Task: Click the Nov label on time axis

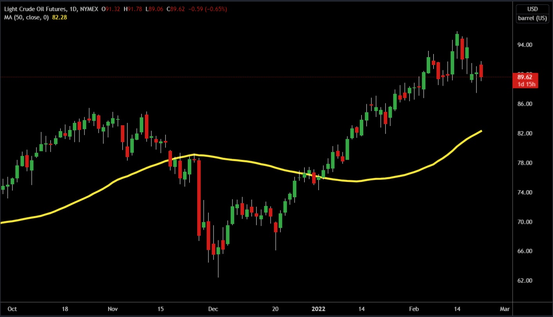Action: coord(113,309)
